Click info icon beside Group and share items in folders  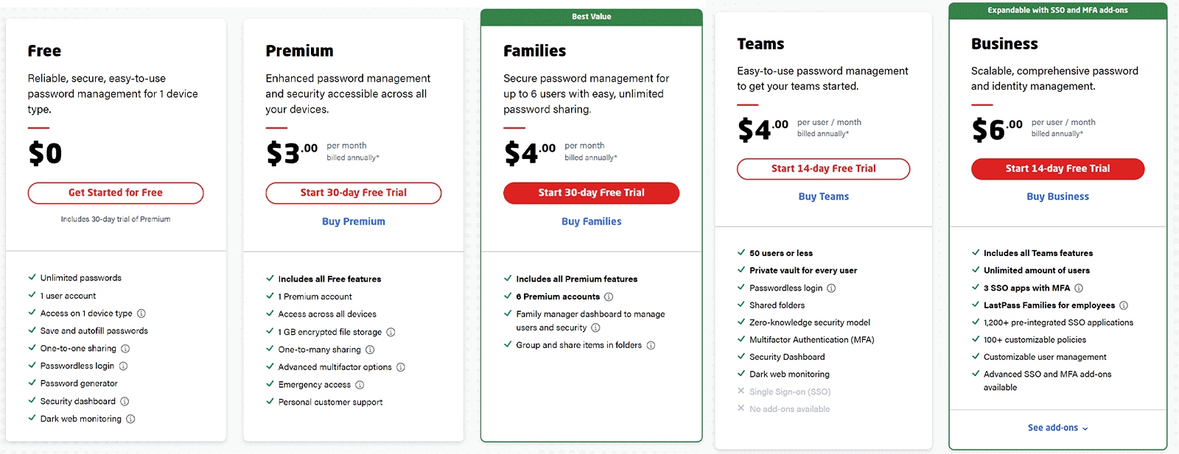[651, 346]
